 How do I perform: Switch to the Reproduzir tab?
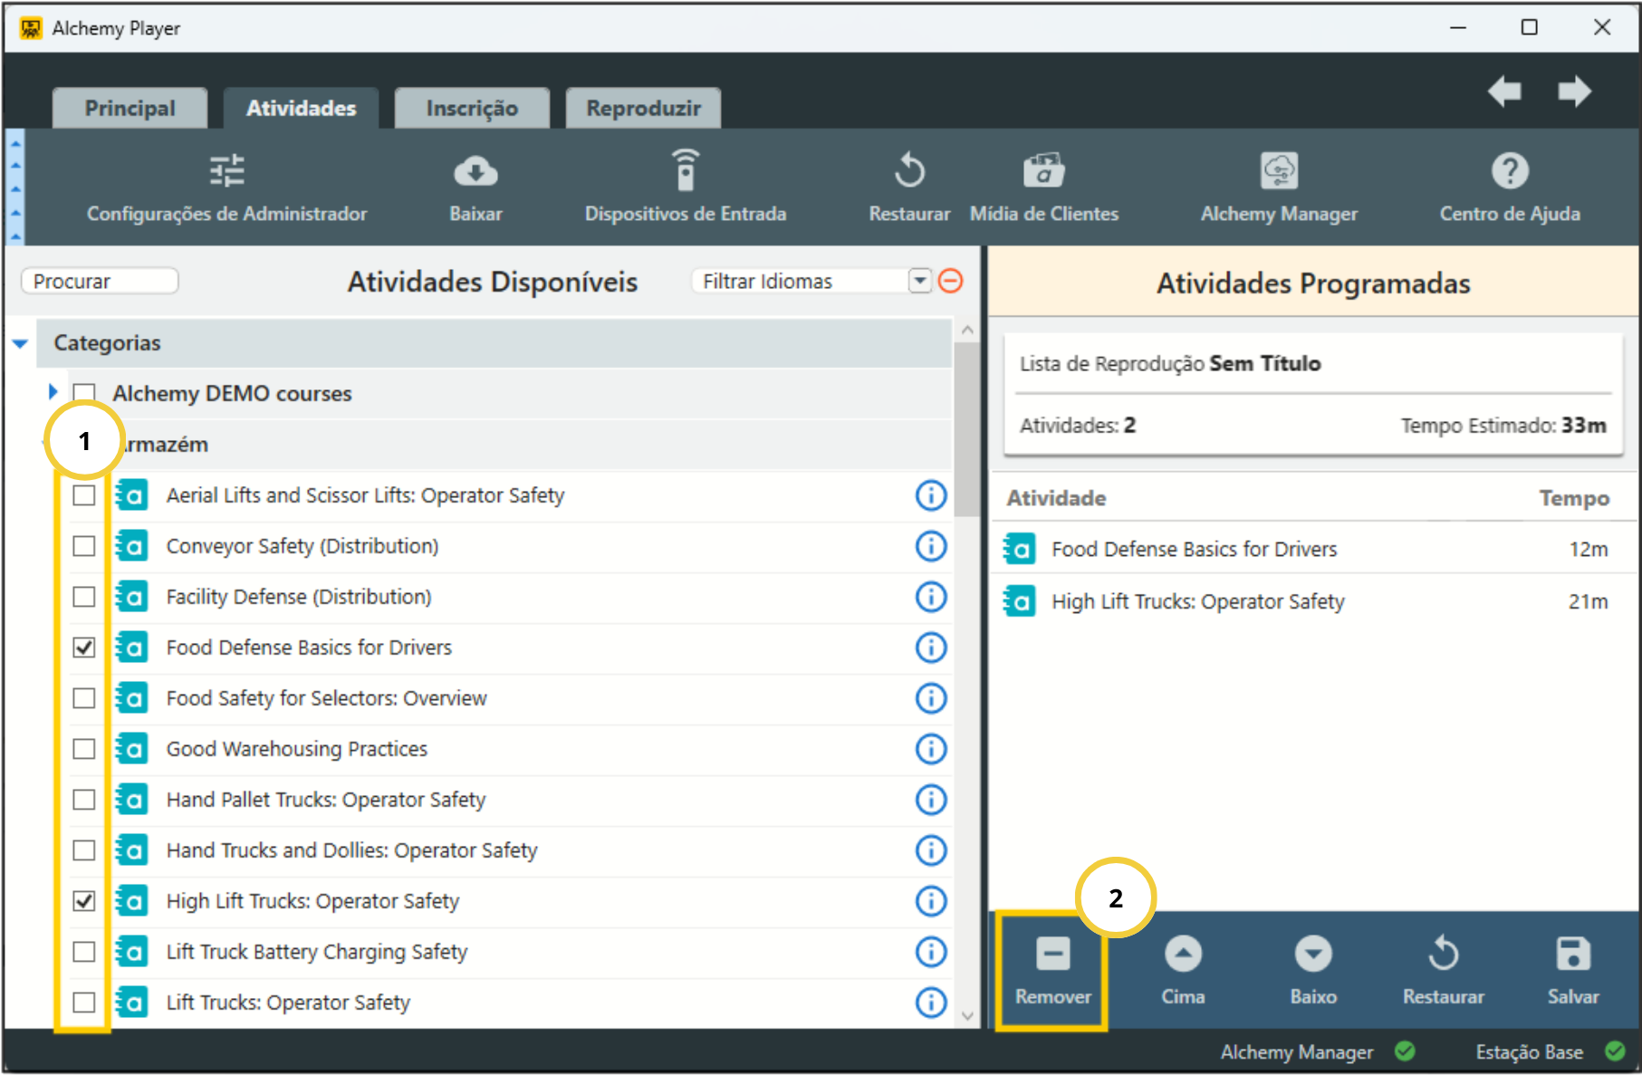pos(643,109)
